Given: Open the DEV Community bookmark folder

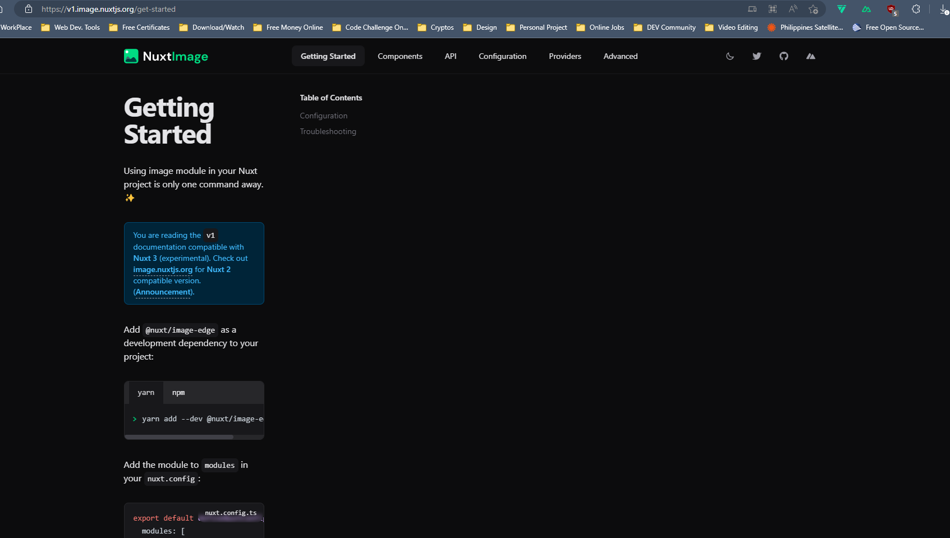Looking at the screenshot, I should coord(664,27).
